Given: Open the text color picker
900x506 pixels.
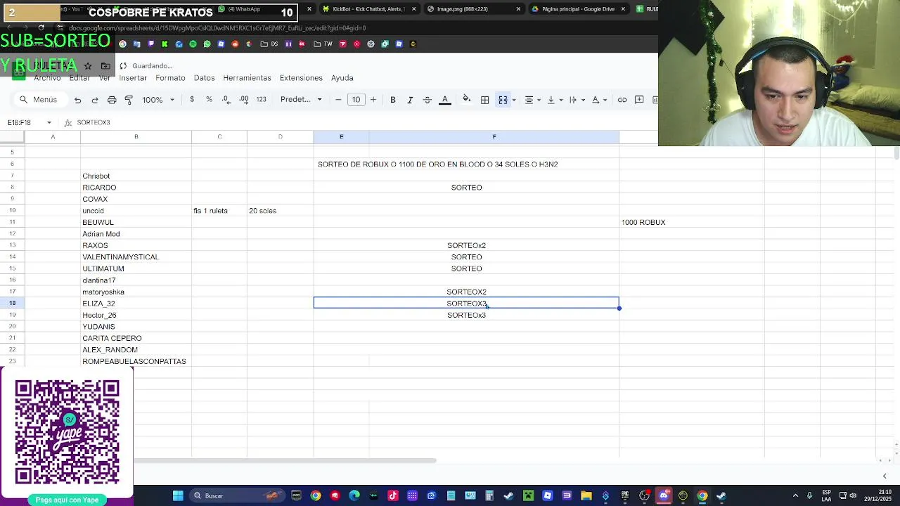Looking at the screenshot, I should click(444, 100).
